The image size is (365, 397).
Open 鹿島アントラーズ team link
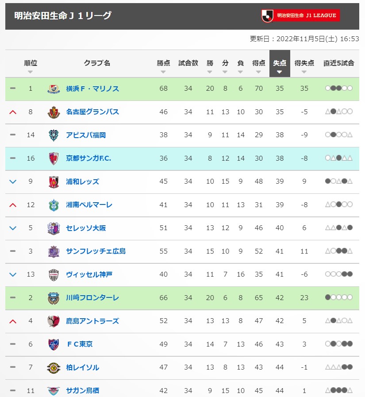tap(92, 321)
